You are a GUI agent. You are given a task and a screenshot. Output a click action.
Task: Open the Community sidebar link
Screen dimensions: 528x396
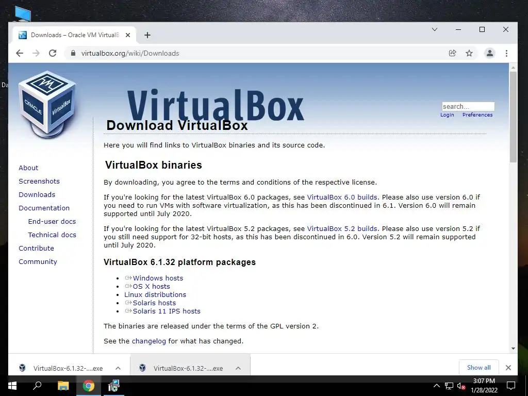pos(38,261)
